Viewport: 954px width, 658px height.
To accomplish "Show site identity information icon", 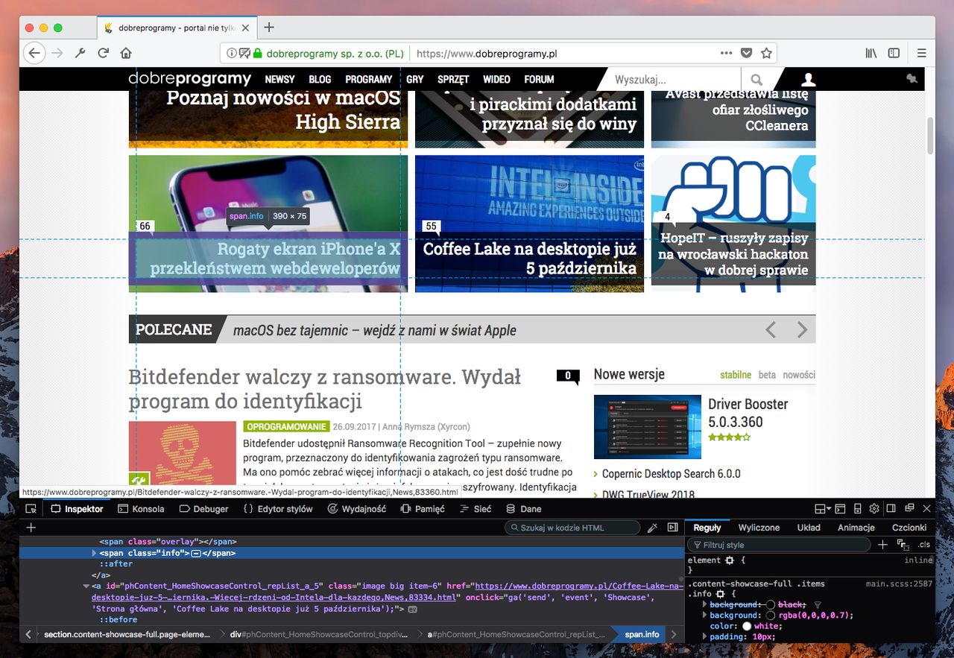I will [232, 53].
